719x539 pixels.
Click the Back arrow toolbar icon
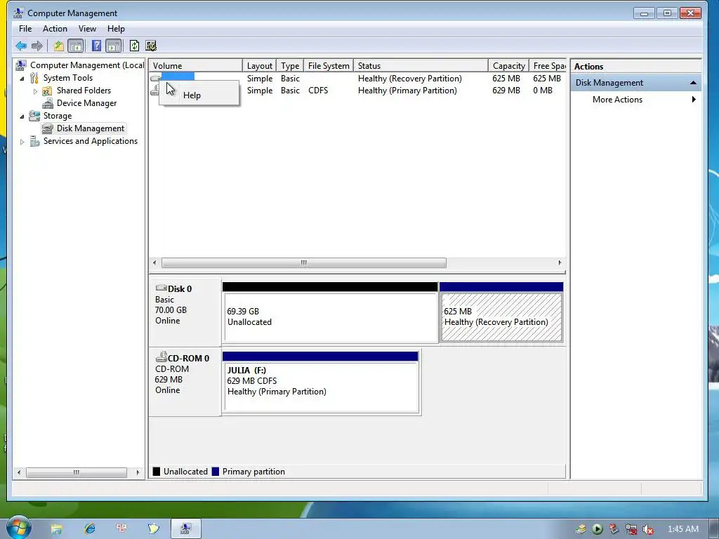pos(20,46)
